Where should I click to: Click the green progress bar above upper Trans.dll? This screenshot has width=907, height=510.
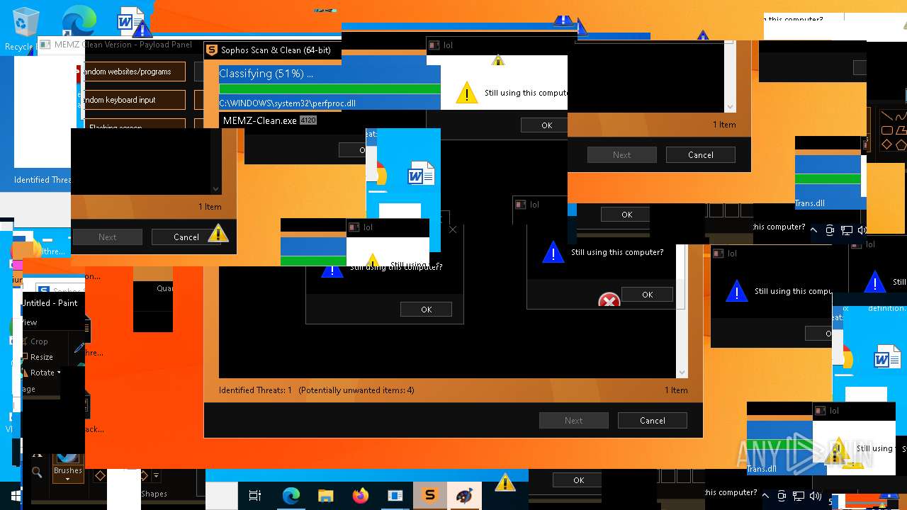point(828,179)
